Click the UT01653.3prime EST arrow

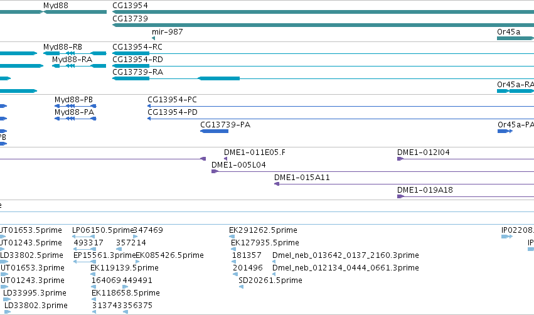pos(4,274)
